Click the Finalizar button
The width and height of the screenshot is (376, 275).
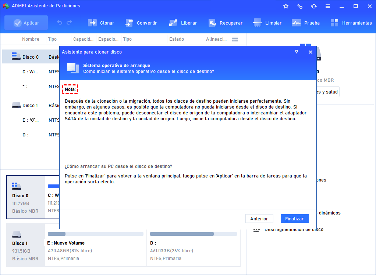[294, 219]
